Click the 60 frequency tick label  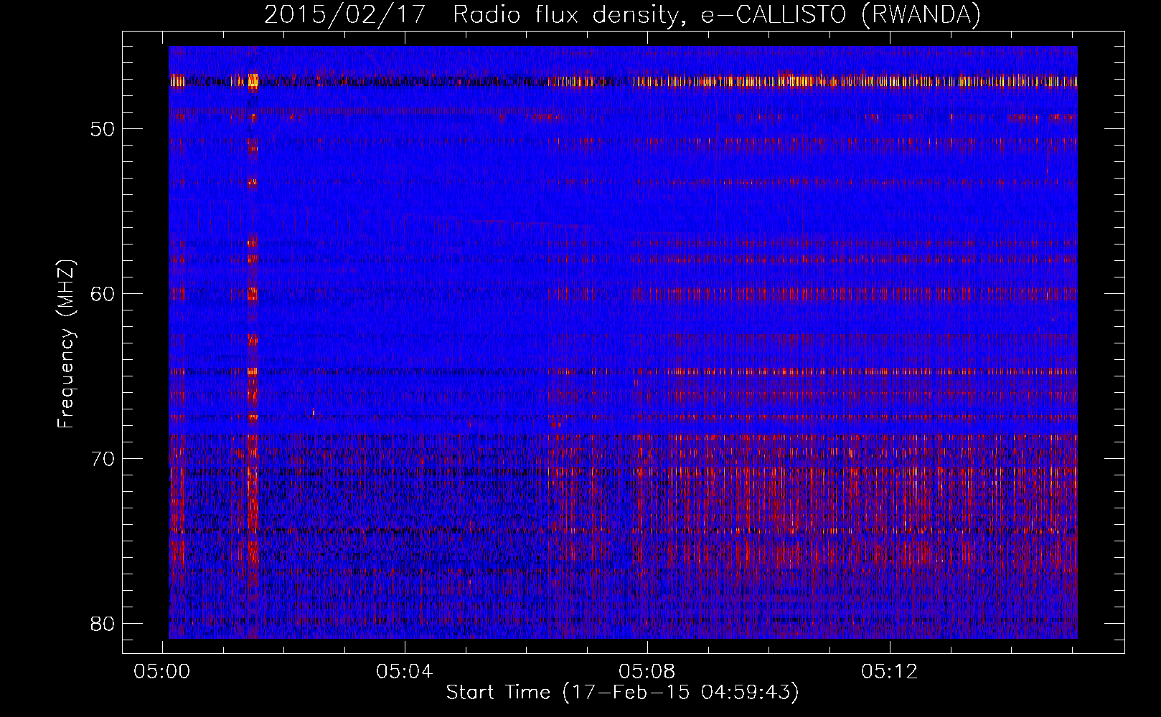click(x=103, y=294)
